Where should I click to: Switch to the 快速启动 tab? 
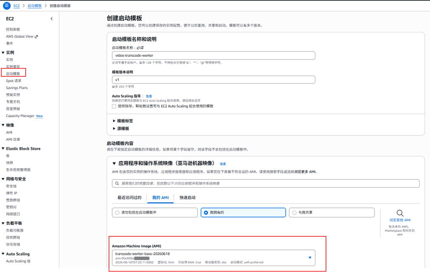[x=188, y=197]
